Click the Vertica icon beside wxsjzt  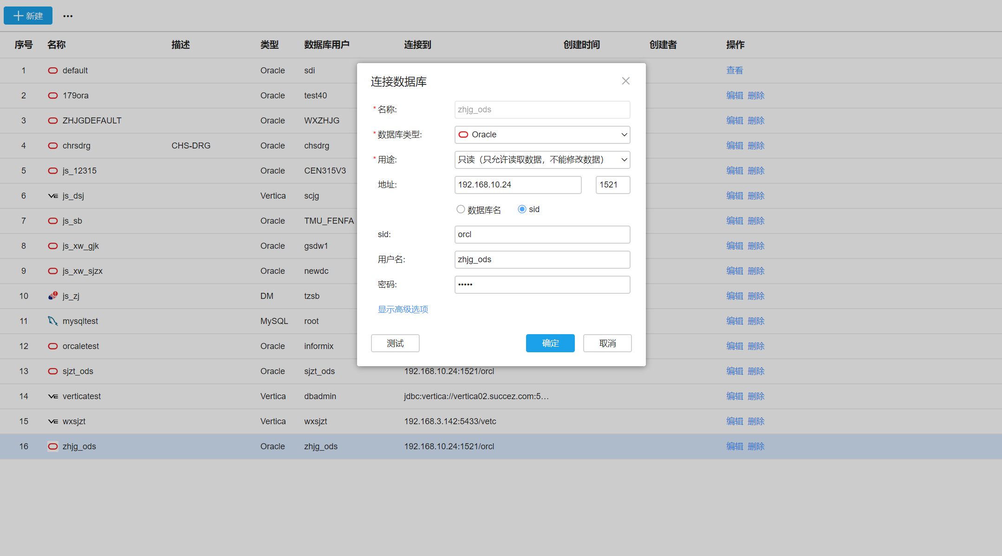click(x=53, y=421)
